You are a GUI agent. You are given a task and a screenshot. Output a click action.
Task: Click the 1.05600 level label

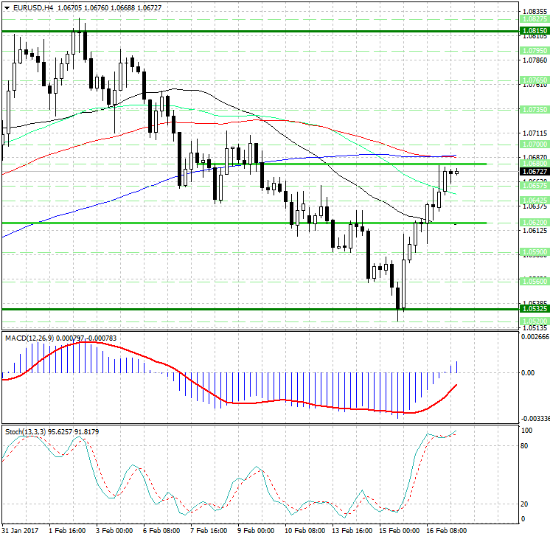tap(535, 282)
